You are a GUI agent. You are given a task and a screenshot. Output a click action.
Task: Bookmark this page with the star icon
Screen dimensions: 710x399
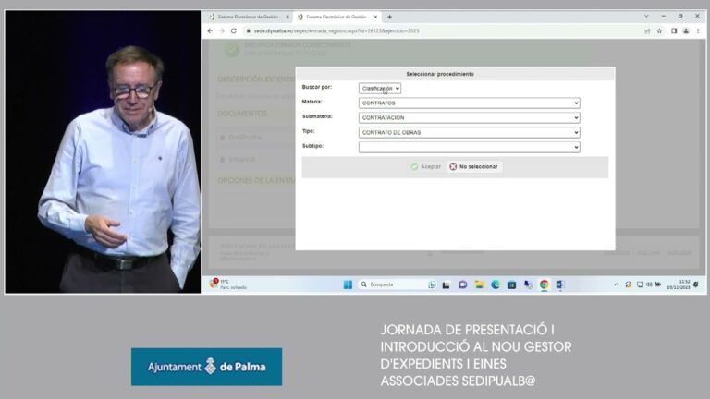pyautogui.click(x=660, y=30)
